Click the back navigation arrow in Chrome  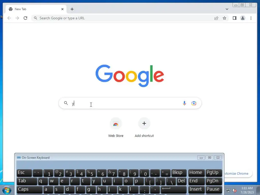9,18
